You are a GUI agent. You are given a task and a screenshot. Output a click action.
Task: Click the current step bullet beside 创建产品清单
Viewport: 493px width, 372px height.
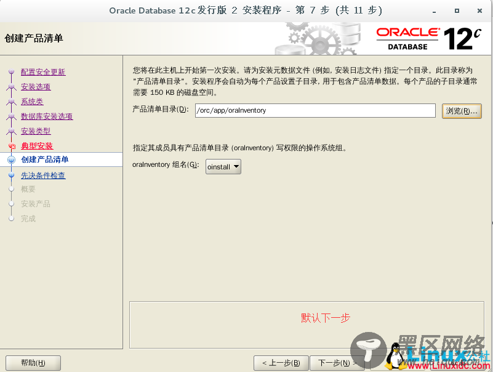point(11,160)
